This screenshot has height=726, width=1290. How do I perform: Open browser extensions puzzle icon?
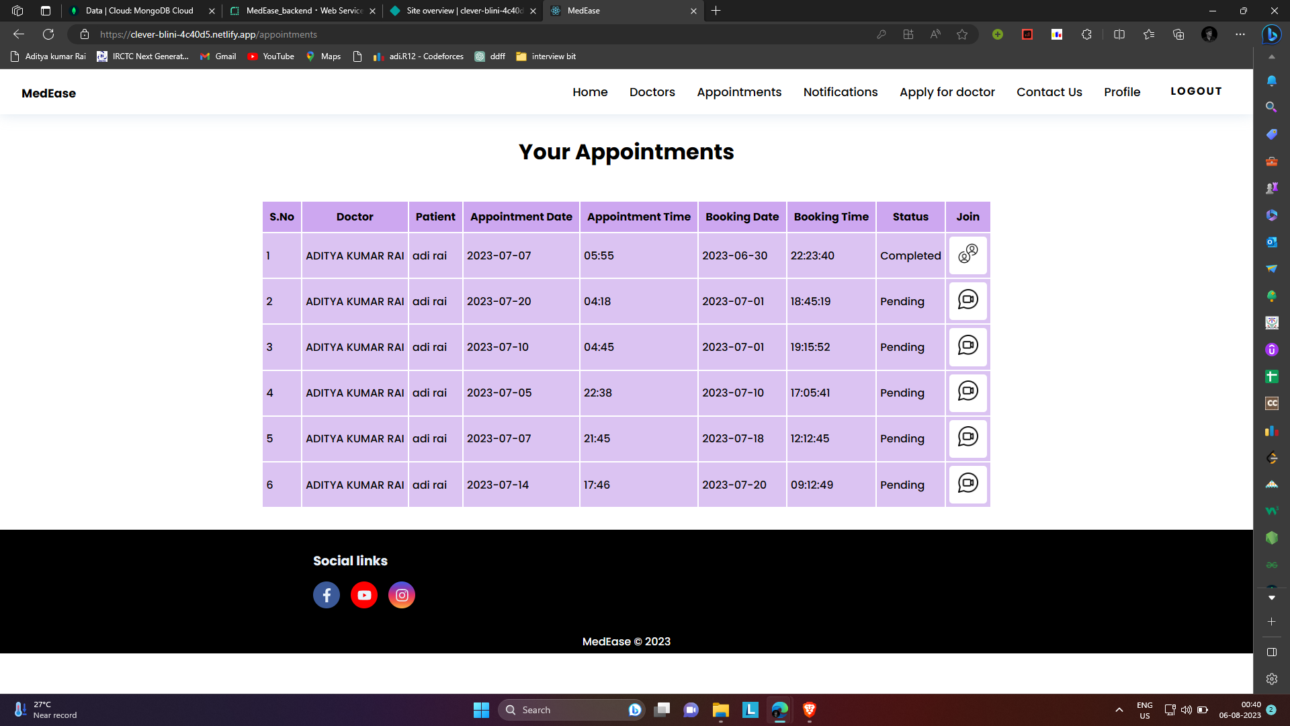tap(1086, 34)
